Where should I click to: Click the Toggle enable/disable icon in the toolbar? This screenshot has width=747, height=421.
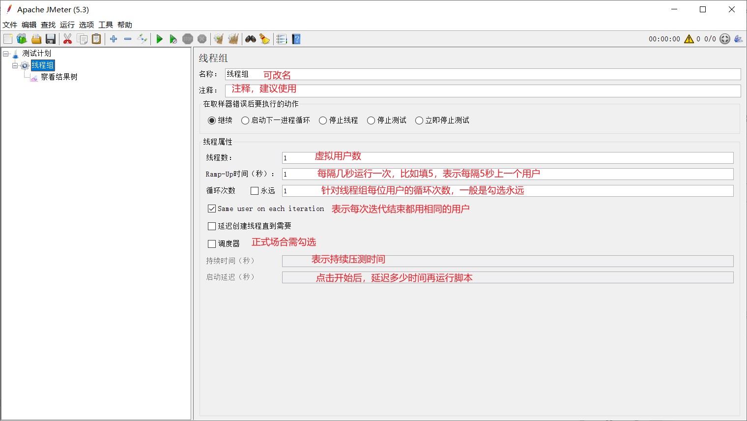click(x=142, y=39)
